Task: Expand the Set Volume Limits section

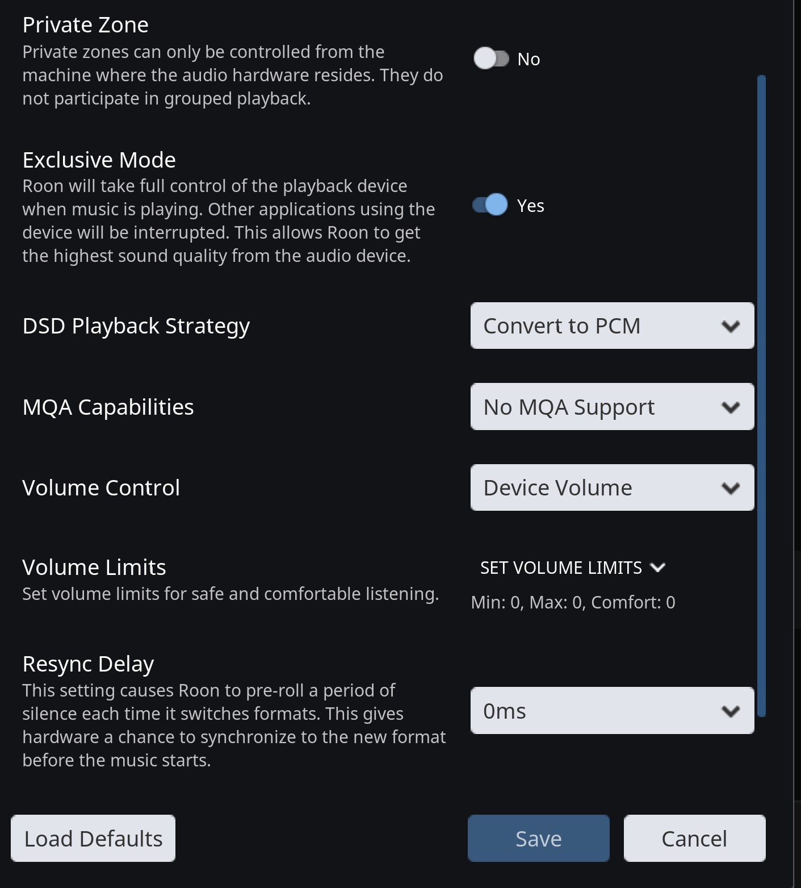Action: point(572,568)
